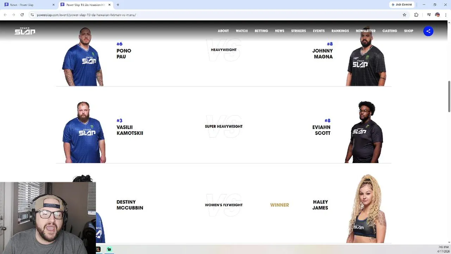Screen dimensions: 451x254
Task: Click Ask Gemini button
Action: click(x=402, y=5)
